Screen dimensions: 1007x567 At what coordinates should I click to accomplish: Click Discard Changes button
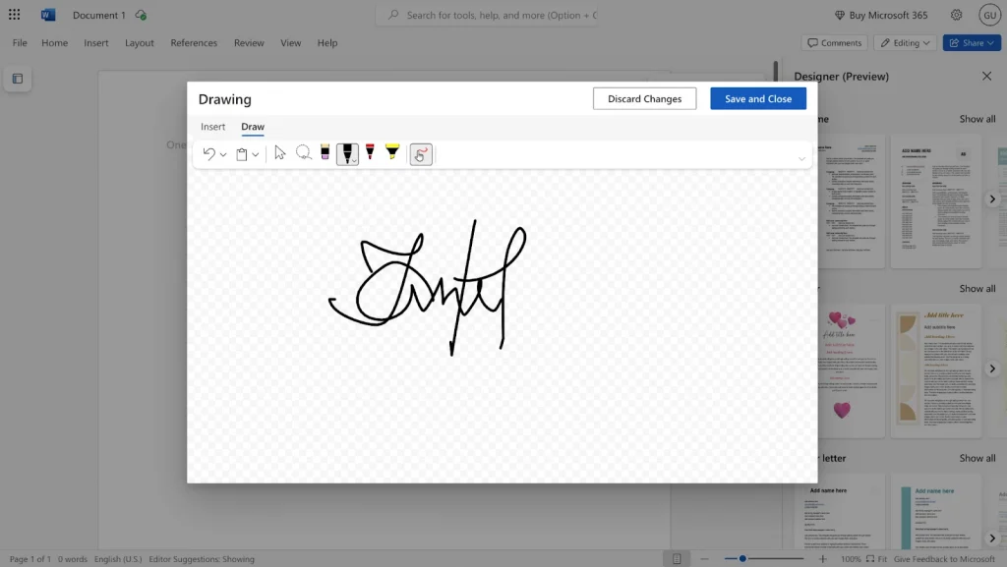(644, 98)
